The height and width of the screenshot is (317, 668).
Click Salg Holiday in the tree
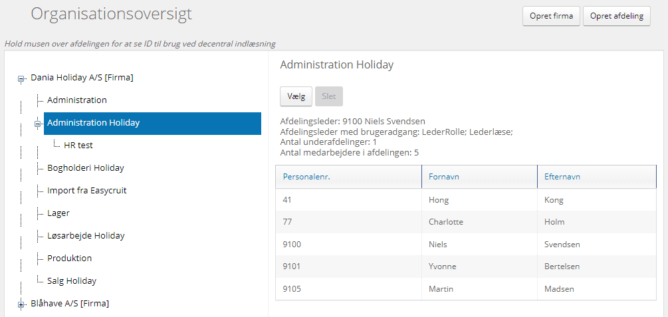click(x=71, y=281)
